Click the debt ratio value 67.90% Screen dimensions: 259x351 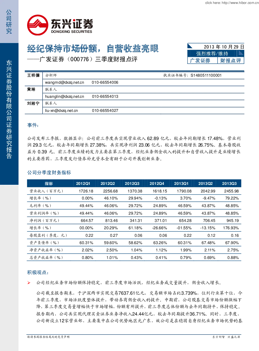click(x=232, y=243)
